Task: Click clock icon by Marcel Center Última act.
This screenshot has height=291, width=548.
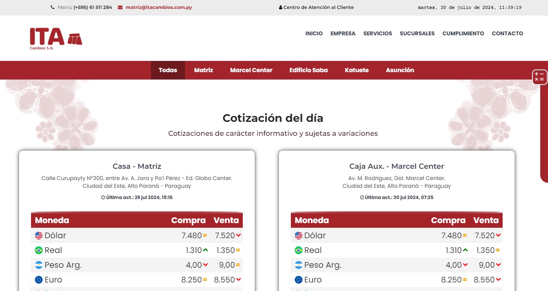Action: coord(362,197)
